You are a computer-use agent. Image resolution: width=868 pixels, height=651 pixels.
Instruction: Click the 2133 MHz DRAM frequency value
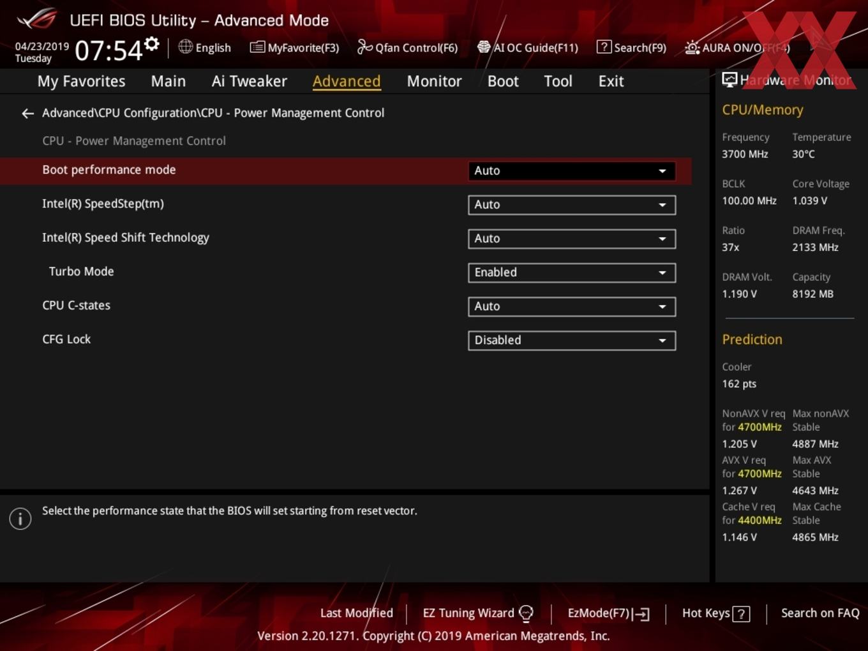click(x=815, y=247)
